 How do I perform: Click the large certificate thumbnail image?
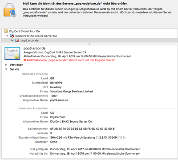[12, 53]
